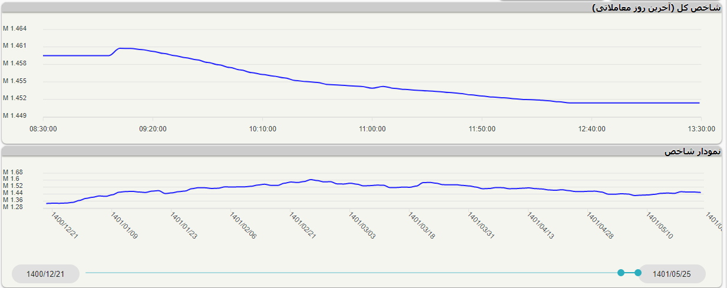Click the M 1.68 y-axis label on the lower chart

tap(13, 172)
